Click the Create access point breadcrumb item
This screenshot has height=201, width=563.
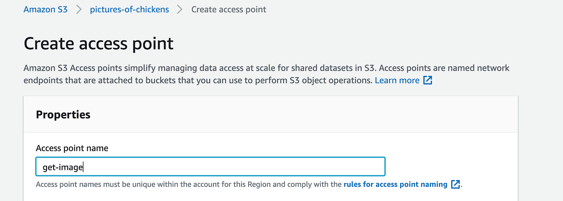[x=228, y=9]
